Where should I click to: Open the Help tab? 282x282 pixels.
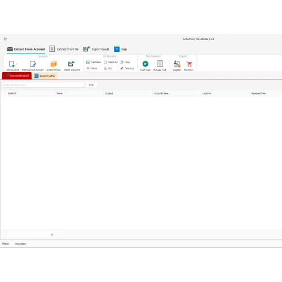[x=121, y=49]
